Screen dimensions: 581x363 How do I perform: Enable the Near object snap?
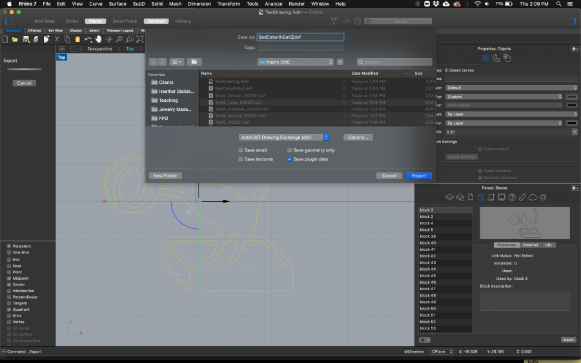tap(9, 266)
